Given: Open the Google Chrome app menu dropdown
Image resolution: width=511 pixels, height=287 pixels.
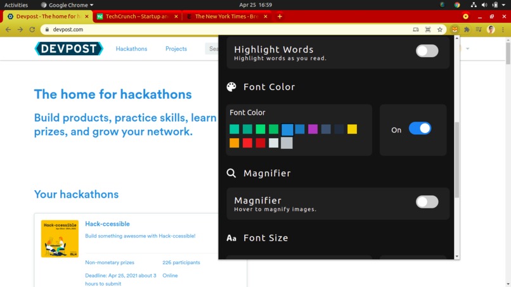Looking at the screenshot, I should click(67, 5).
